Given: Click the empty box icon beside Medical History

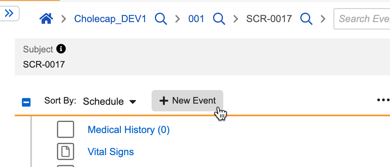Looking at the screenshot, I should coord(66,130).
